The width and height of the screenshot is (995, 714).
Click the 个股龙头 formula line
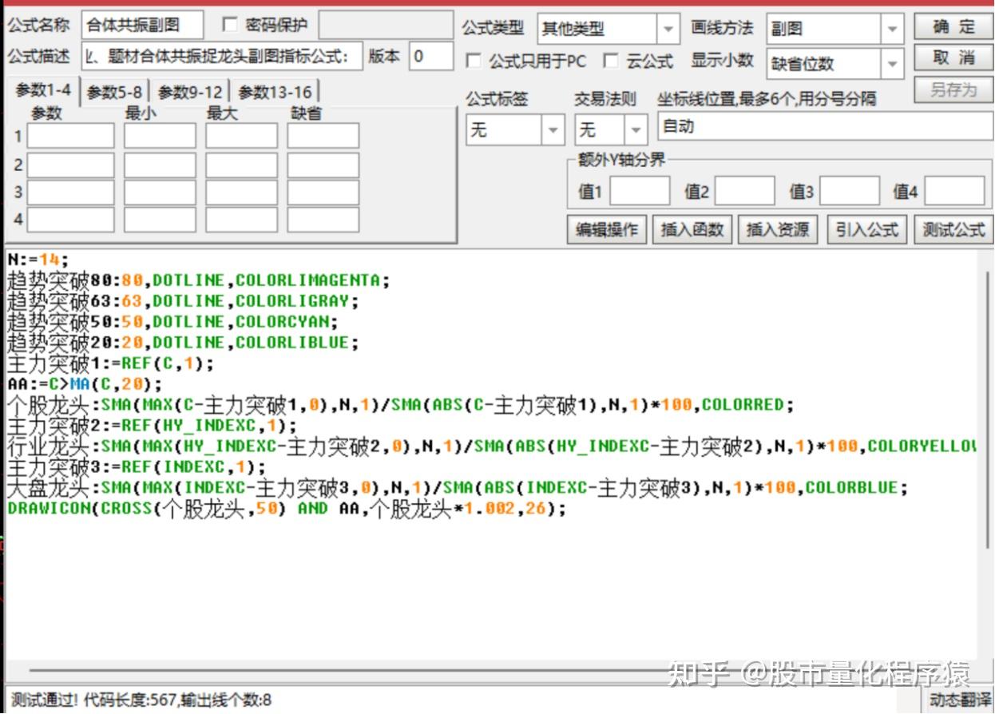click(401, 405)
